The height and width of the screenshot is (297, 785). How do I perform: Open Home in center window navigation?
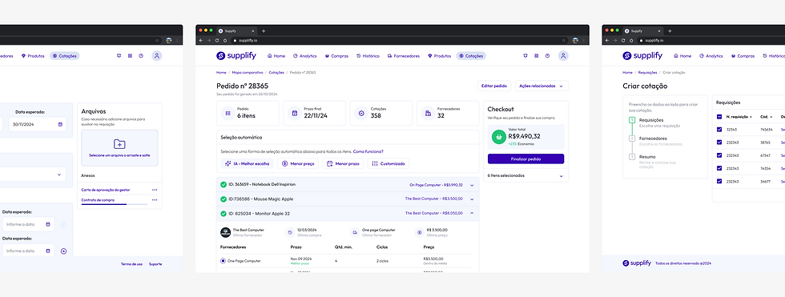pyautogui.click(x=276, y=56)
